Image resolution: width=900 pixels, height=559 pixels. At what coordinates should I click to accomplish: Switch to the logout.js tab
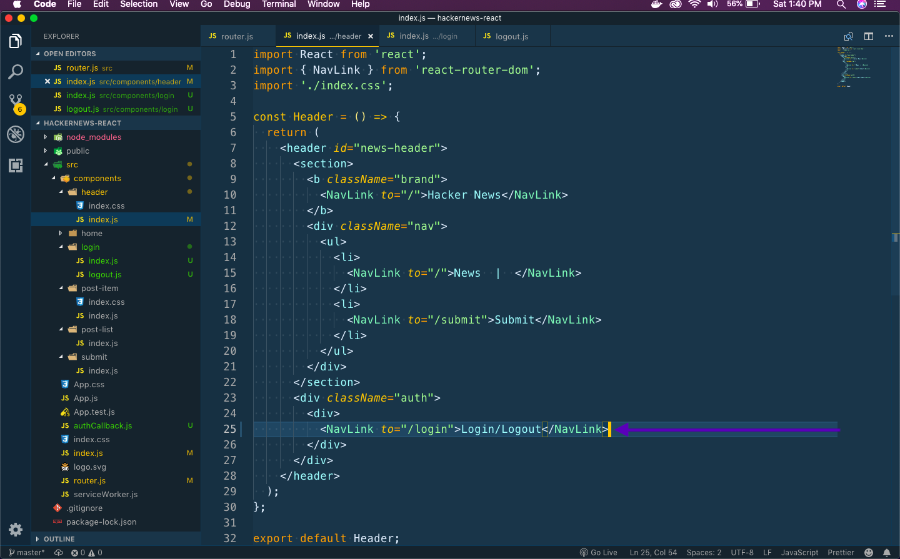point(512,36)
